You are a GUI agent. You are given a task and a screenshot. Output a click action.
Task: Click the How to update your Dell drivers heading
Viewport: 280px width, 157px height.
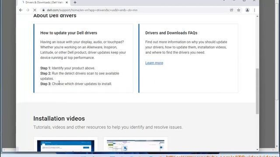pyautogui.click(x=69, y=33)
